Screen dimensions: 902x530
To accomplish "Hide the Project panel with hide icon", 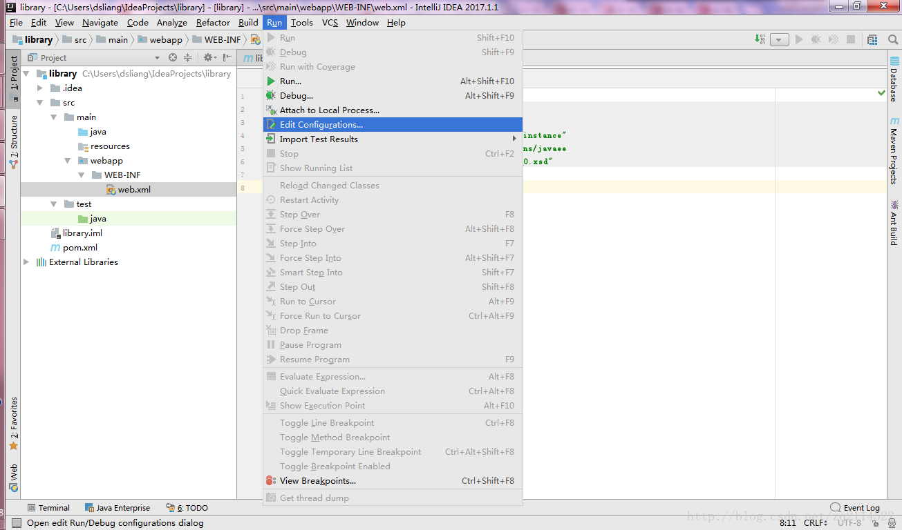I will [x=227, y=58].
